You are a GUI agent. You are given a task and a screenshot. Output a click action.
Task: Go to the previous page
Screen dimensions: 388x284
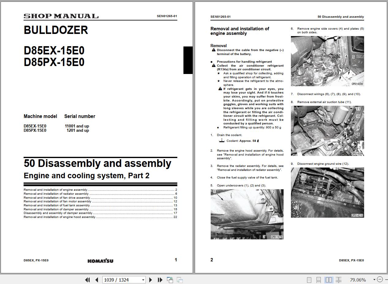click(x=97, y=280)
